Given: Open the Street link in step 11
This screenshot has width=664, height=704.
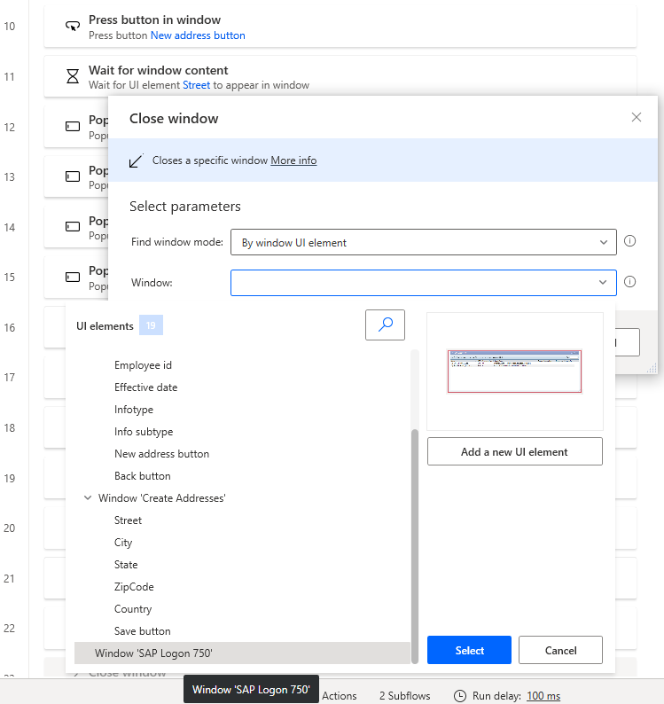Looking at the screenshot, I should pyautogui.click(x=196, y=85).
